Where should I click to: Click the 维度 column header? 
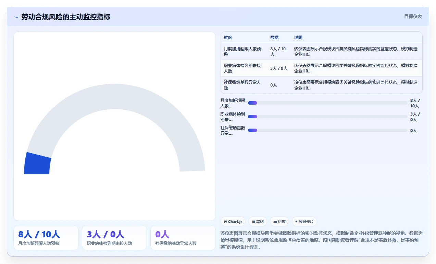(228, 38)
